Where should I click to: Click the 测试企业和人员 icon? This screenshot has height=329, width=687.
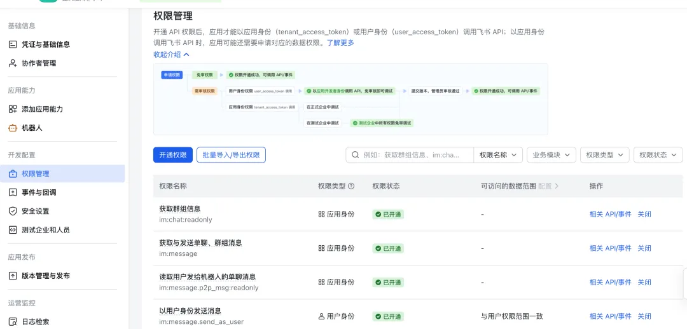click(x=13, y=230)
